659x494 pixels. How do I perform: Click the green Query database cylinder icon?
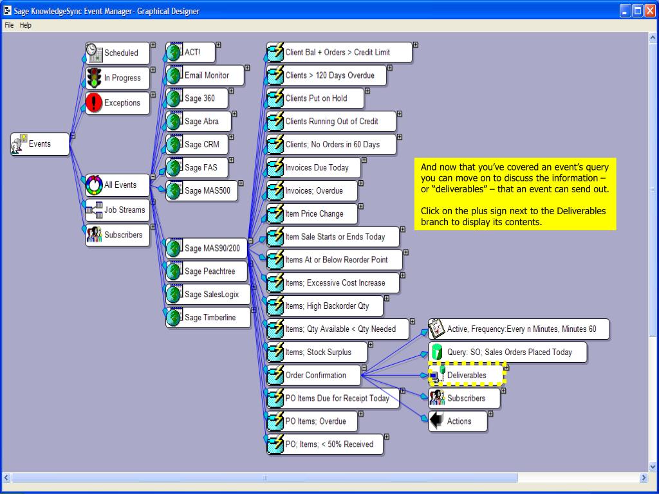click(437, 352)
